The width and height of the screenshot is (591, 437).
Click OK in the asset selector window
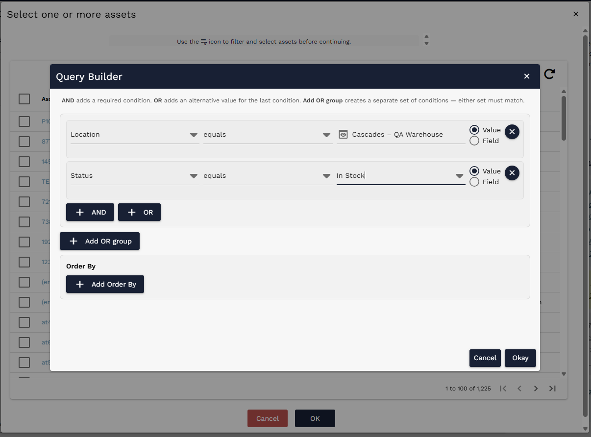coord(315,418)
